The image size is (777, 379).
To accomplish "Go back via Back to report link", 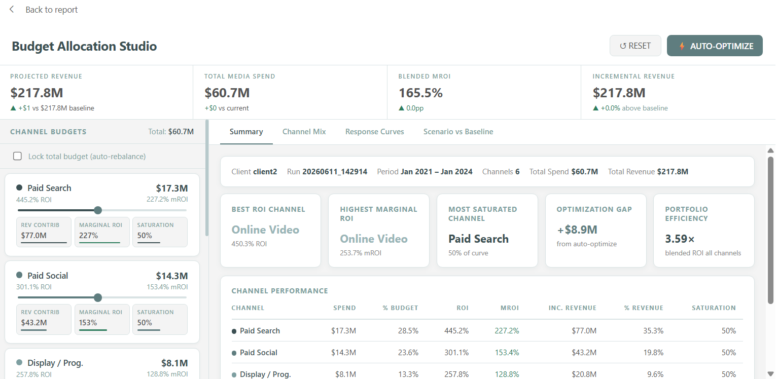I will (x=51, y=10).
